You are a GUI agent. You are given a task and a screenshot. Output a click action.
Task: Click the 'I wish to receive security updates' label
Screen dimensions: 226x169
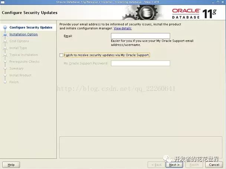click(107, 55)
